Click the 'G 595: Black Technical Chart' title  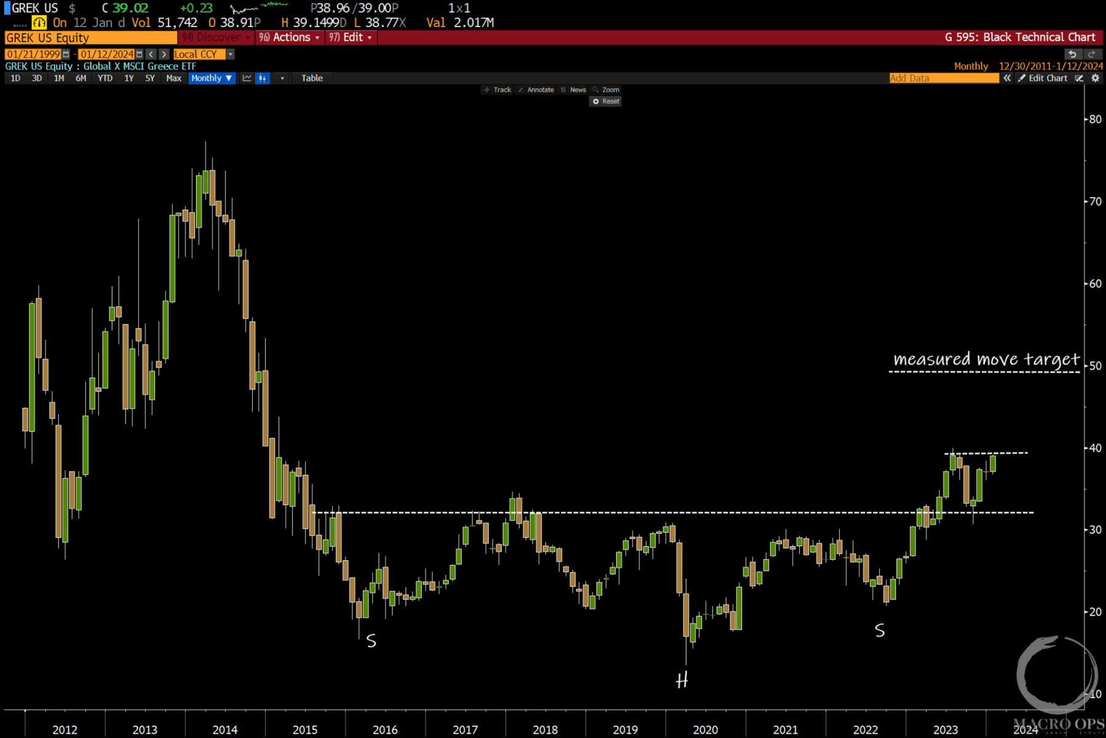(x=1019, y=38)
